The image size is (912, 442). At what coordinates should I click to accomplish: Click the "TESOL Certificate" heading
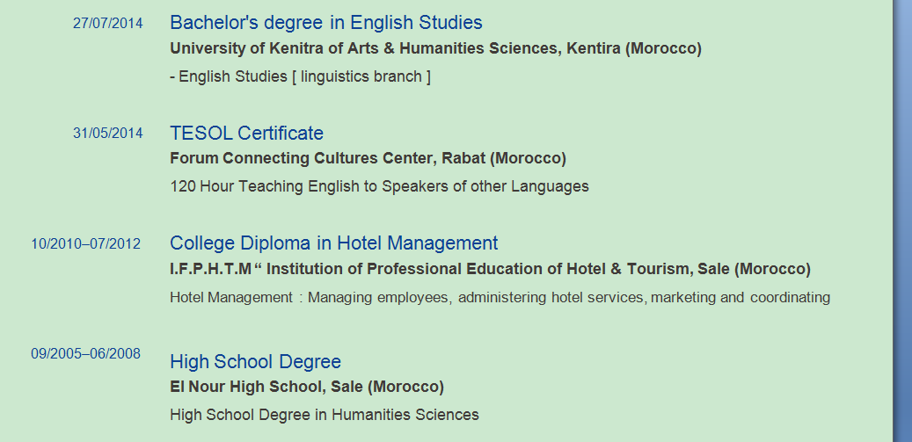click(246, 134)
